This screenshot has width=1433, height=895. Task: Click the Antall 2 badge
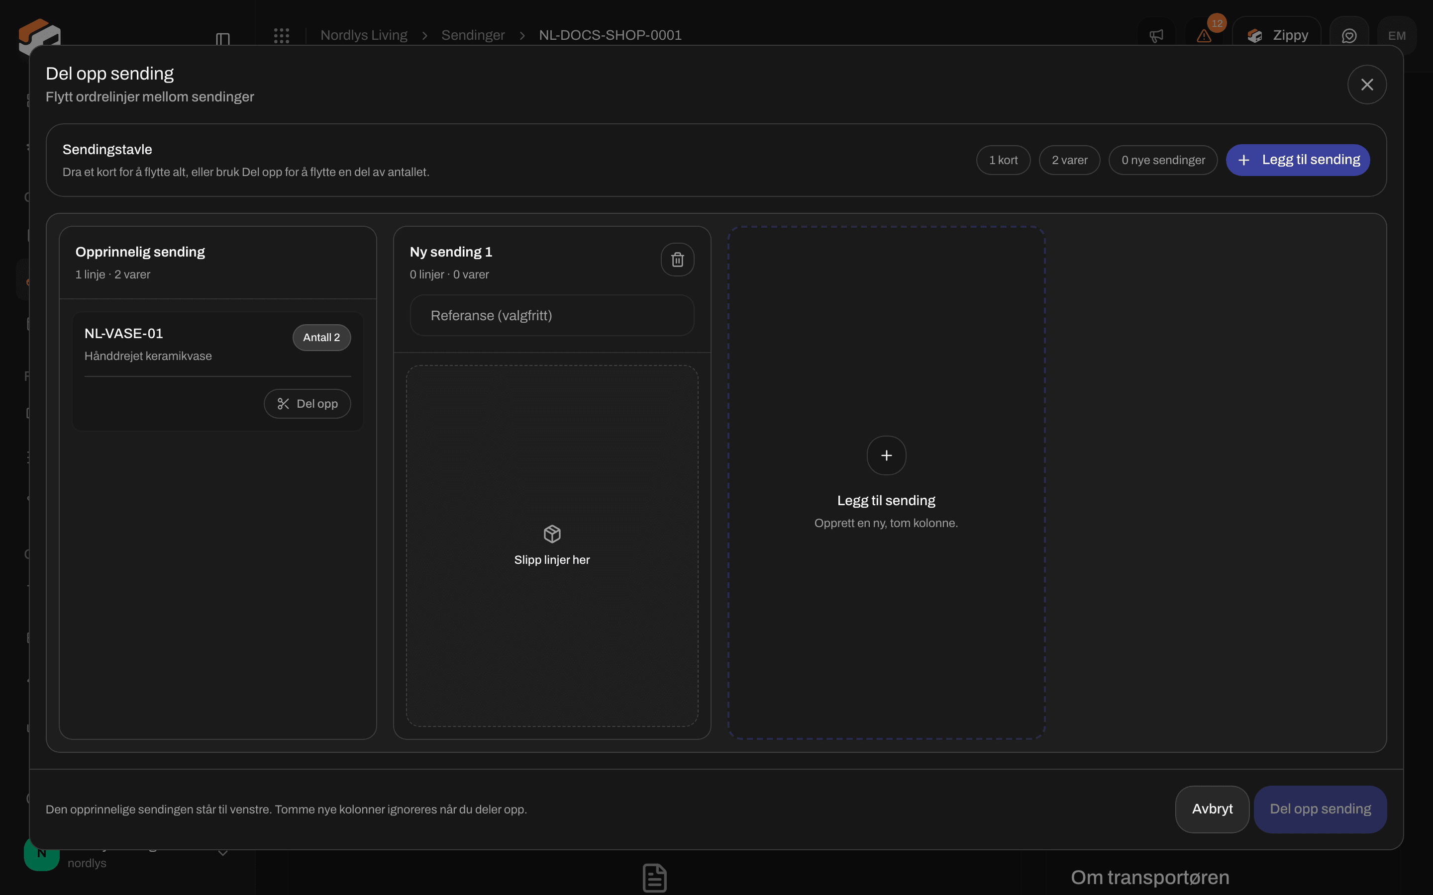[x=321, y=338]
